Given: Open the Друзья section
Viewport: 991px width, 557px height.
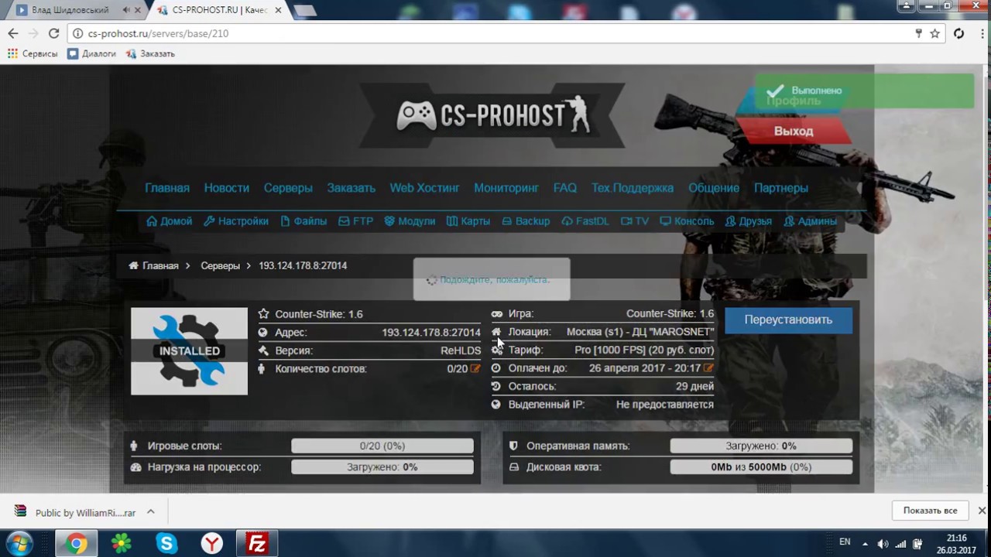Looking at the screenshot, I should 749,221.
